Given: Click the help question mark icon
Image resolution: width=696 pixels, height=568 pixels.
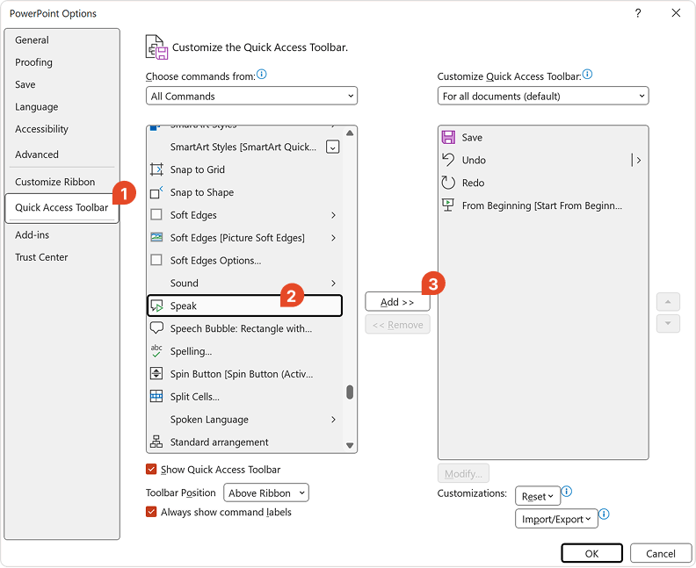Looking at the screenshot, I should pos(638,13).
